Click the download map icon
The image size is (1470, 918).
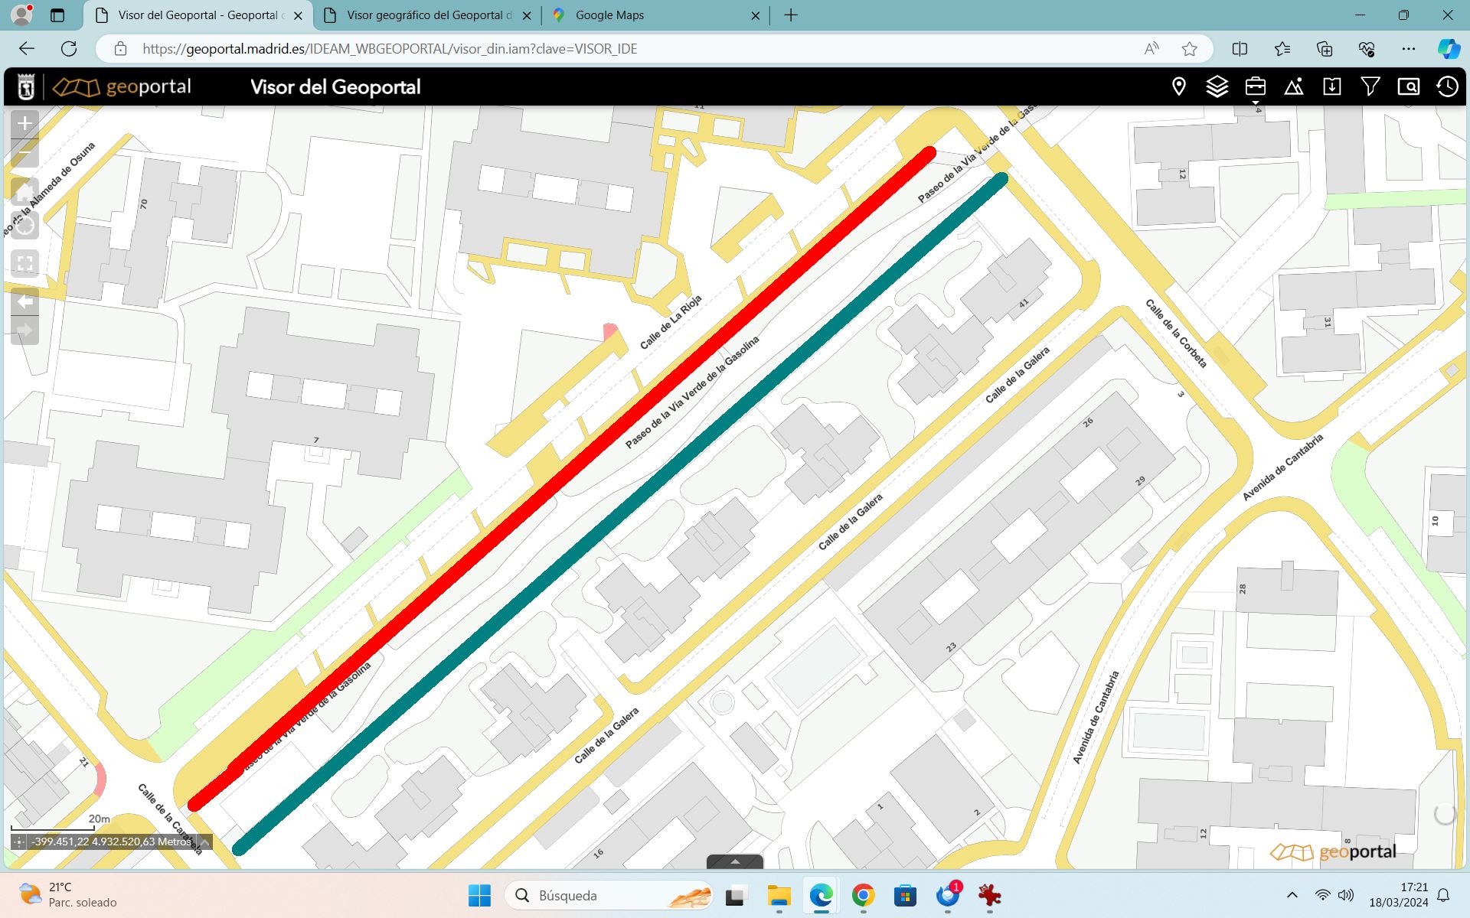(x=1332, y=86)
